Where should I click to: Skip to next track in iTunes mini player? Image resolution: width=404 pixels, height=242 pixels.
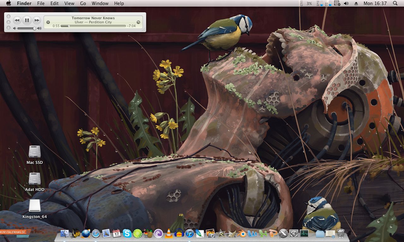point(37,20)
